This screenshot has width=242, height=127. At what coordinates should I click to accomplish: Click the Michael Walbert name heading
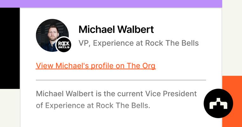pyautogui.click(x=116, y=29)
